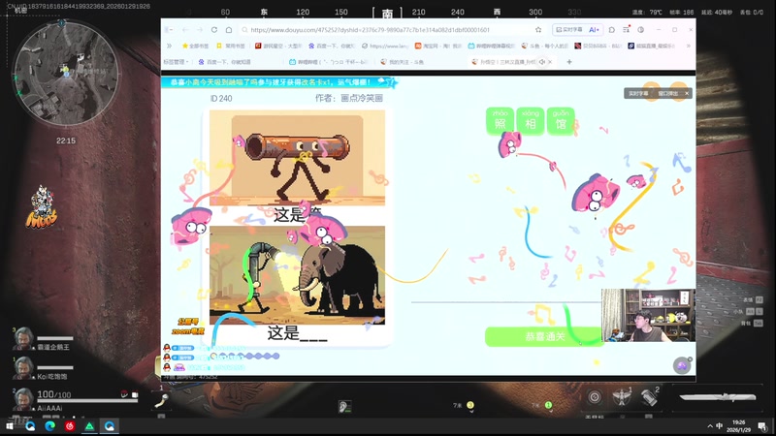
Task: Click the game minimap radar
Action: pos(65,73)
